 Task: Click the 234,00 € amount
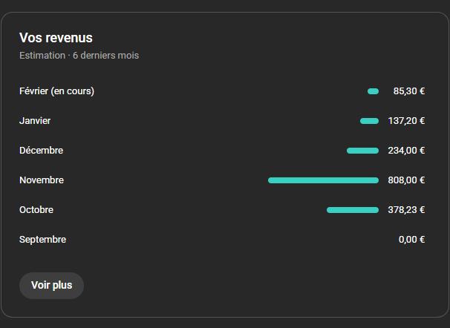(406, 151)
